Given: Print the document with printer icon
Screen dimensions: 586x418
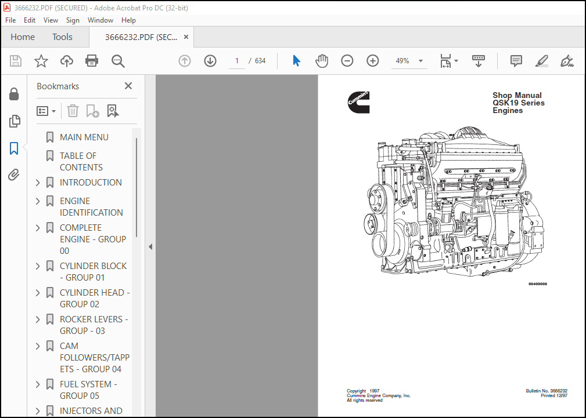Looking at the screenshot, I should tap(92, 61).
